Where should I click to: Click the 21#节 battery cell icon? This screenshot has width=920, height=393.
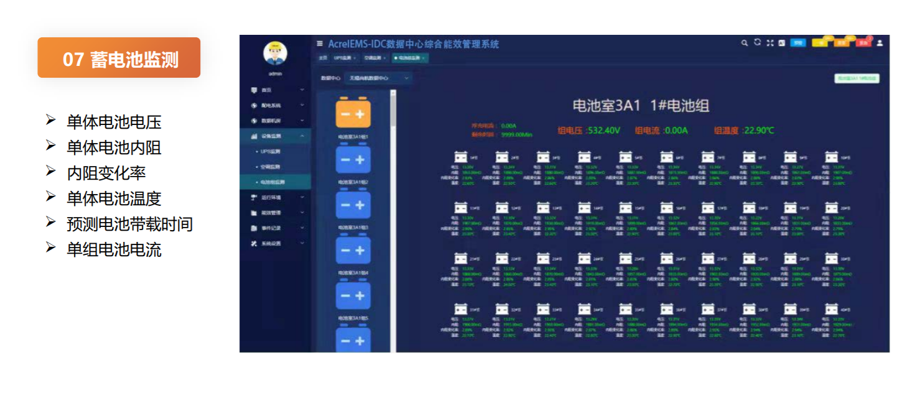click(461, 257)
